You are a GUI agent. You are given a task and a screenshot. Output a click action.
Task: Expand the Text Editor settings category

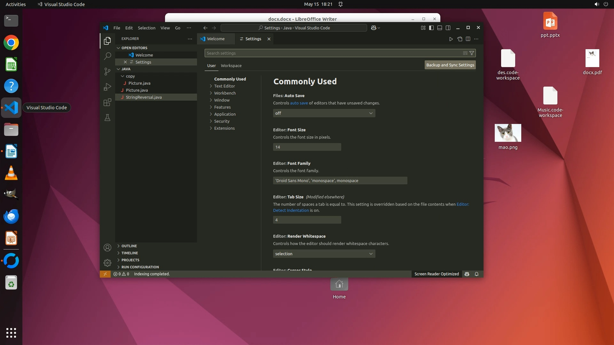224,86
